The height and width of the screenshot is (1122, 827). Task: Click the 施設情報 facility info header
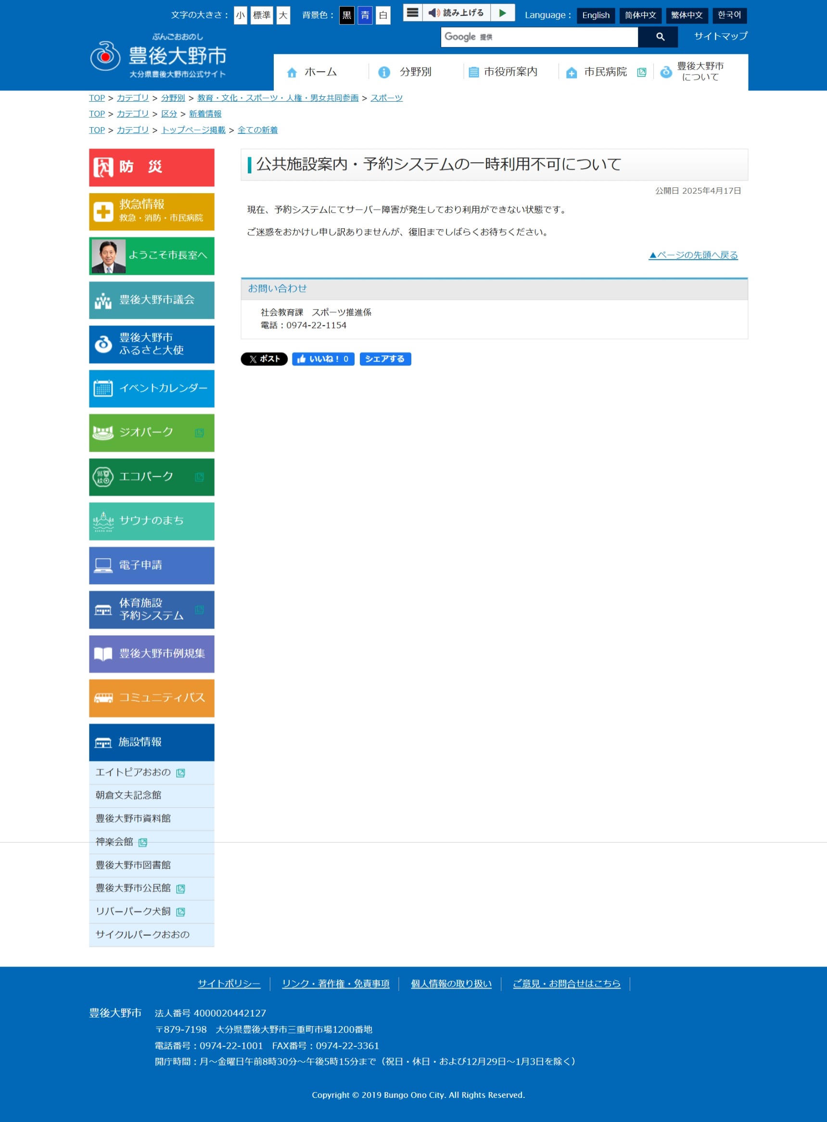tap(152, 743)
